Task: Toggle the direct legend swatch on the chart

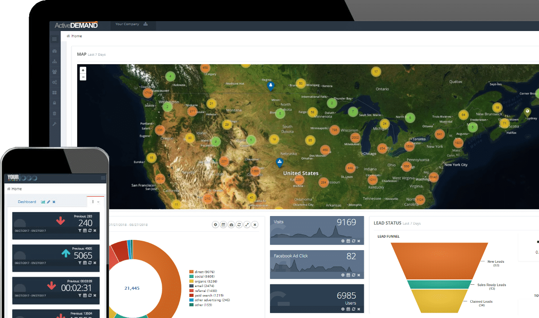Action: tap(191, 272)
